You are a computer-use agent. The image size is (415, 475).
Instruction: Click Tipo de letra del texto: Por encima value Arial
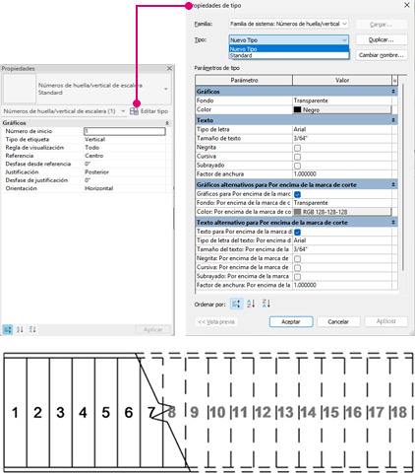click(300, 240)
